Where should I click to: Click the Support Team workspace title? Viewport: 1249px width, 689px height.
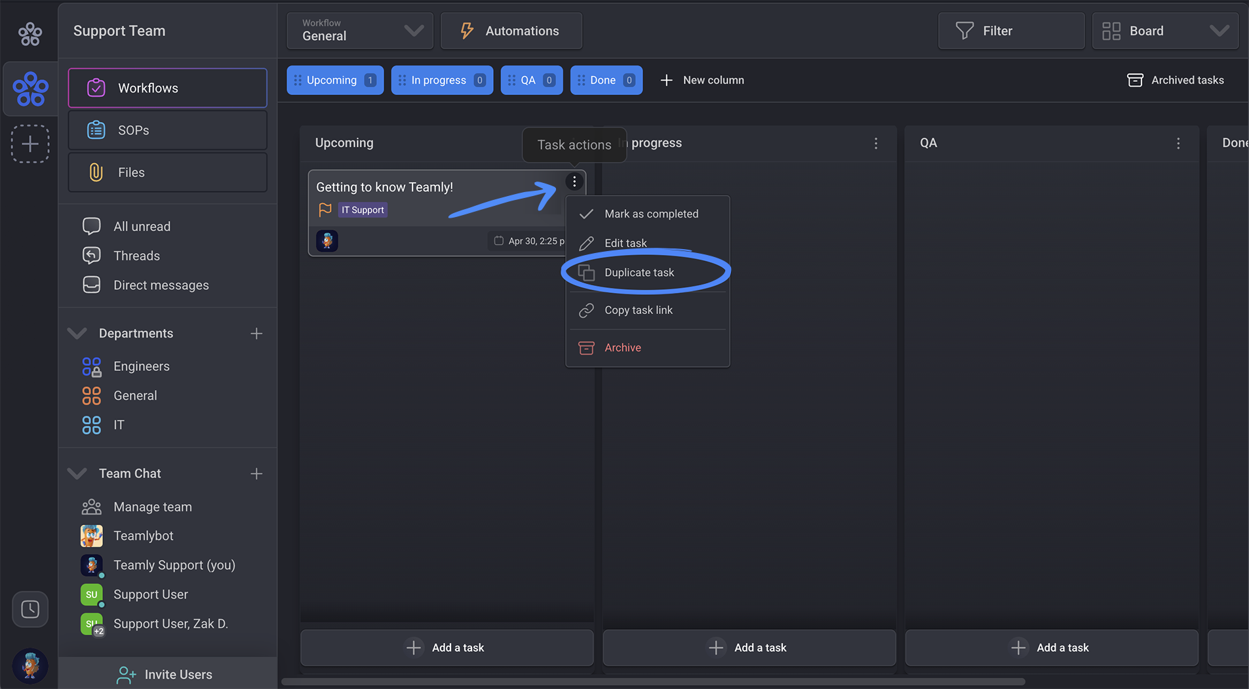click(119, 31)
